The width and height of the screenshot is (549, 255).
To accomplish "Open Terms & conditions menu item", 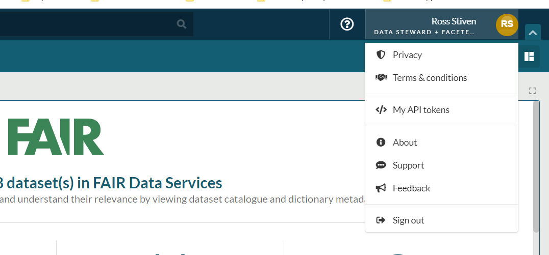I will [x=430, y=78].
